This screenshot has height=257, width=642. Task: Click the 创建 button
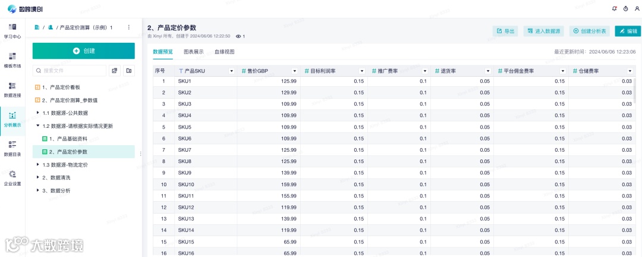point(84,51)
